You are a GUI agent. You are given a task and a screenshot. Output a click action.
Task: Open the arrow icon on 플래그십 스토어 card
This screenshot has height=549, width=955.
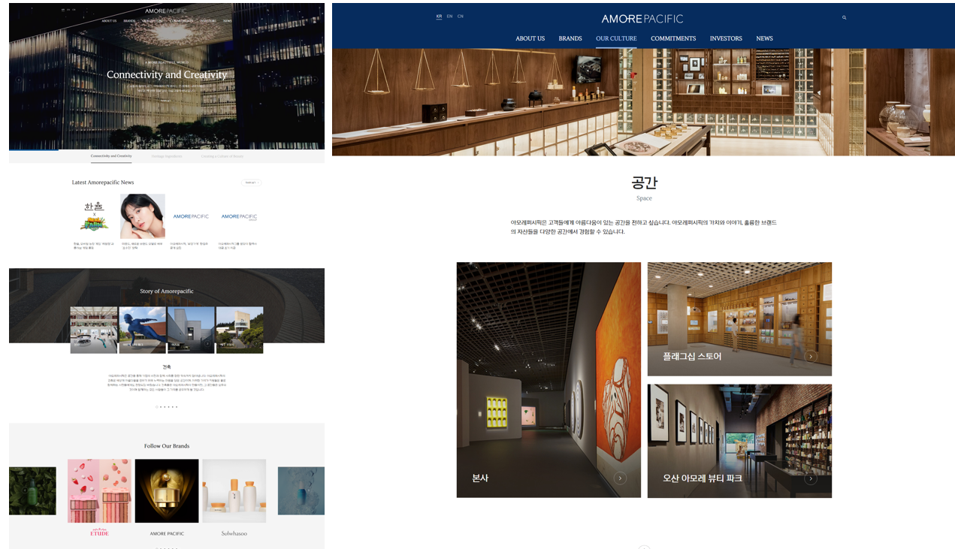pos(811,357)
